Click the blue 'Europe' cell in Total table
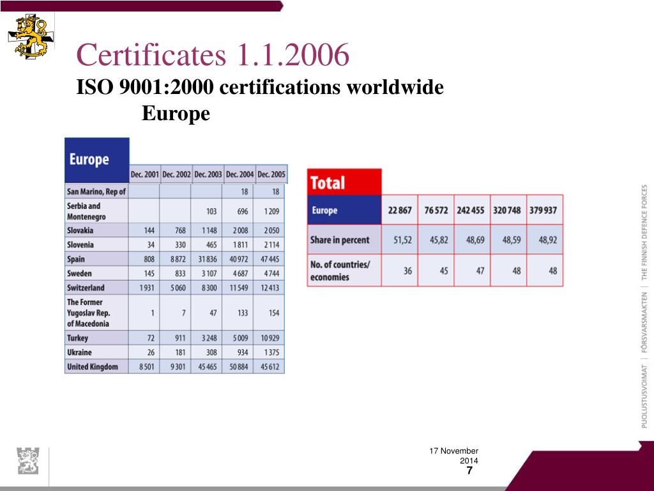 pos(344,210)
